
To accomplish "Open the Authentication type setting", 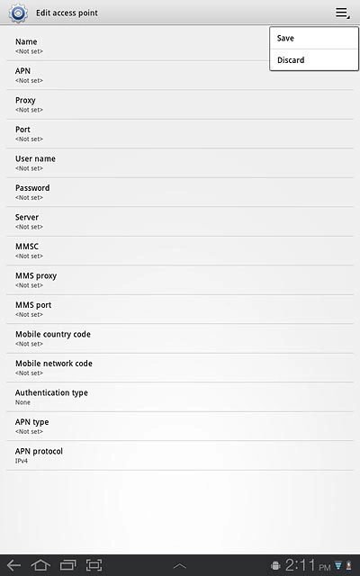I will (x=180, y=397).
